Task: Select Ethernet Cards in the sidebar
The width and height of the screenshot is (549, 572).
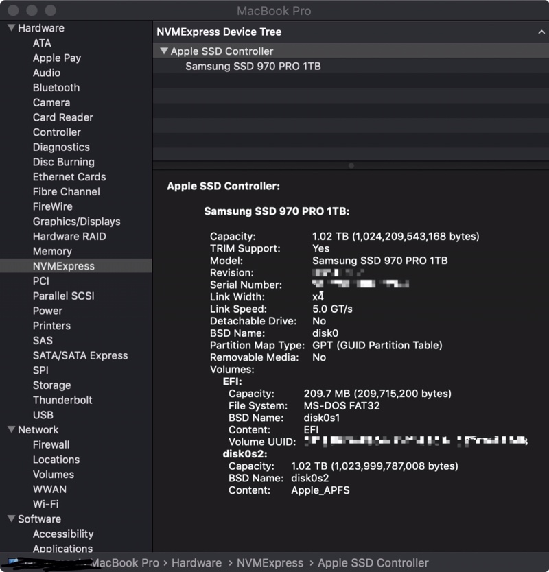Action: point(69,177)
